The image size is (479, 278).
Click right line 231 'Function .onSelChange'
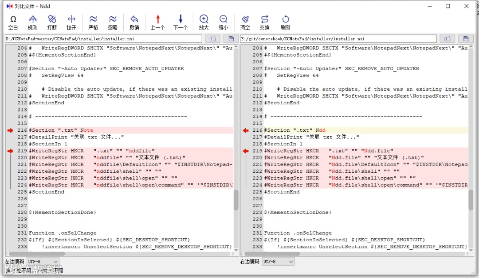[298, 233]
